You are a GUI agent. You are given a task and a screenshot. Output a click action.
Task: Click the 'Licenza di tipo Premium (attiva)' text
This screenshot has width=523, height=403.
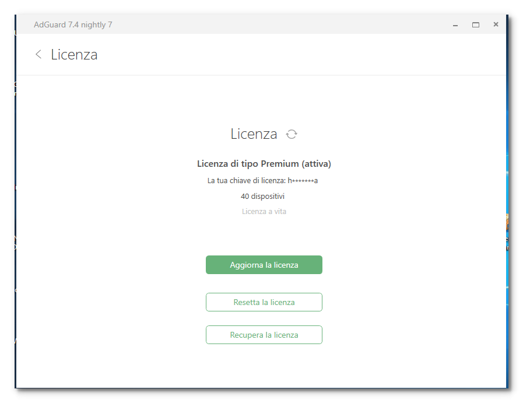coord(264,164)
